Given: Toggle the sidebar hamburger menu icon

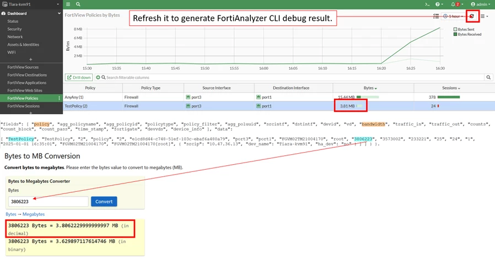Looking at the screenshot, I should pyautogui.click(x=68, y=4).
